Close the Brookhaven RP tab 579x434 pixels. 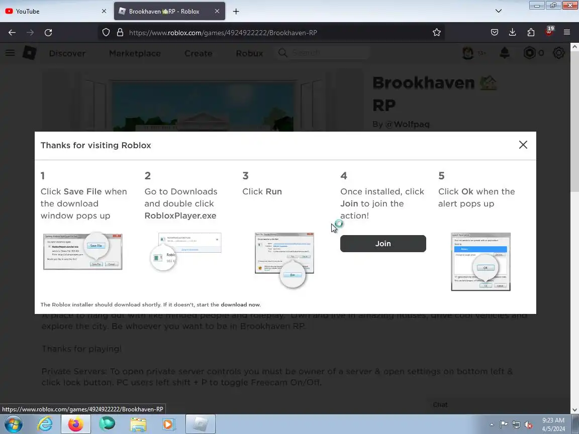(217, 11)
